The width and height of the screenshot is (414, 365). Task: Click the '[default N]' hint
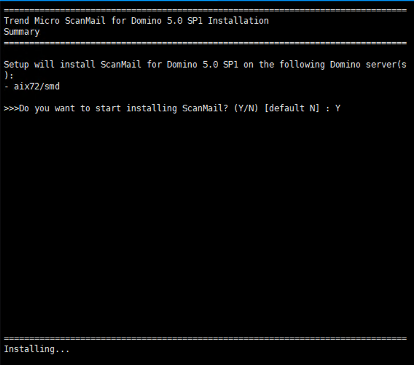pyautogui.click(x=292, y=108)
